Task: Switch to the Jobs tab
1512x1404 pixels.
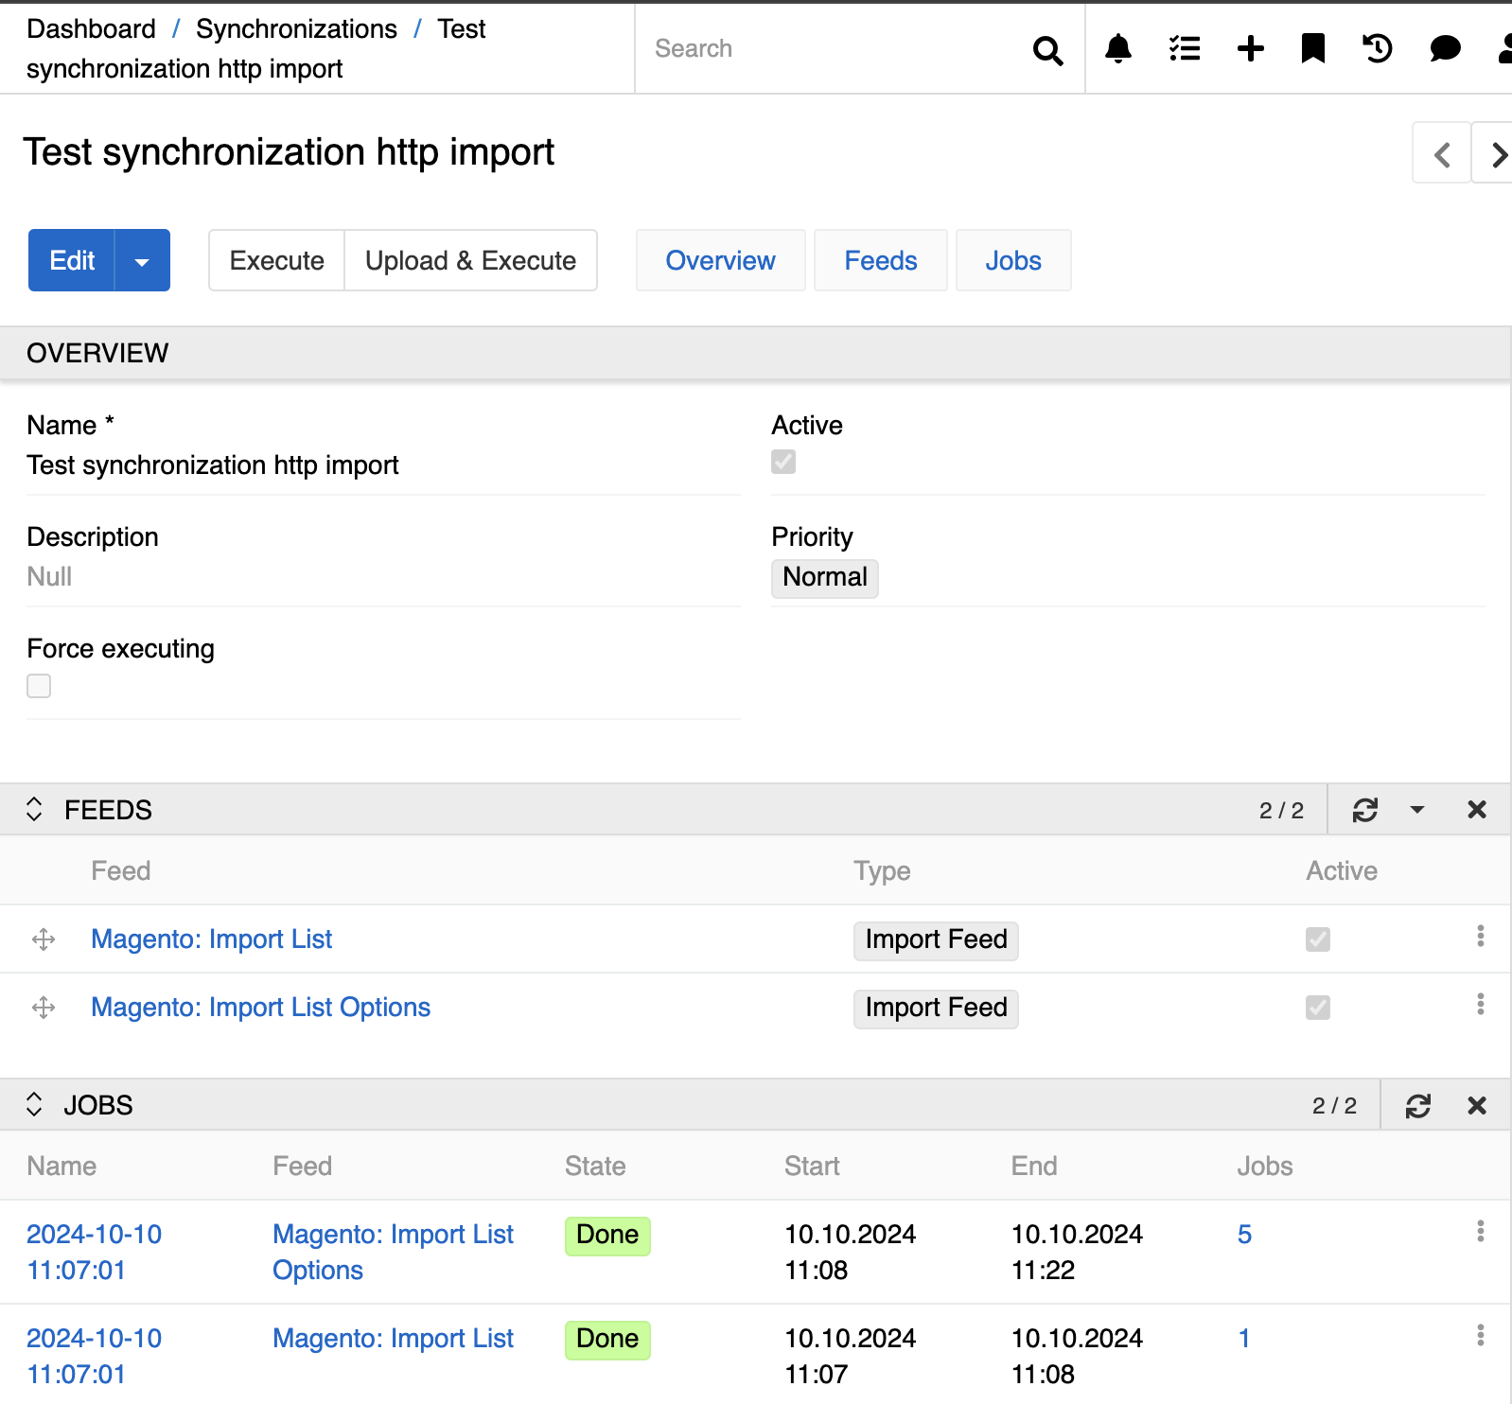Action: 1013,261
